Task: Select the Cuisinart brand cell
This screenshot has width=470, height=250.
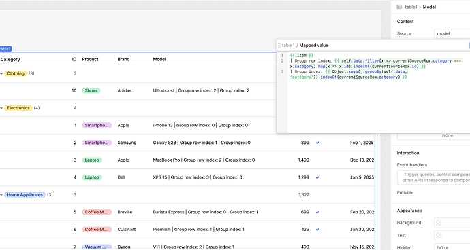Action: (x=127, y=230)
